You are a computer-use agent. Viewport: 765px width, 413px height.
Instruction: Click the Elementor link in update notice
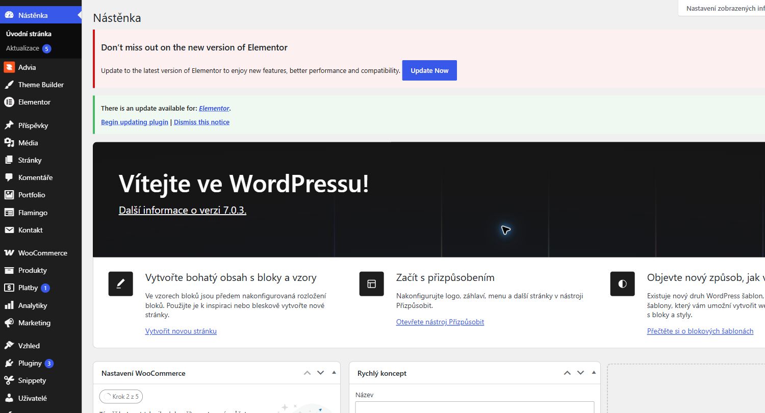tap(214, 109)
